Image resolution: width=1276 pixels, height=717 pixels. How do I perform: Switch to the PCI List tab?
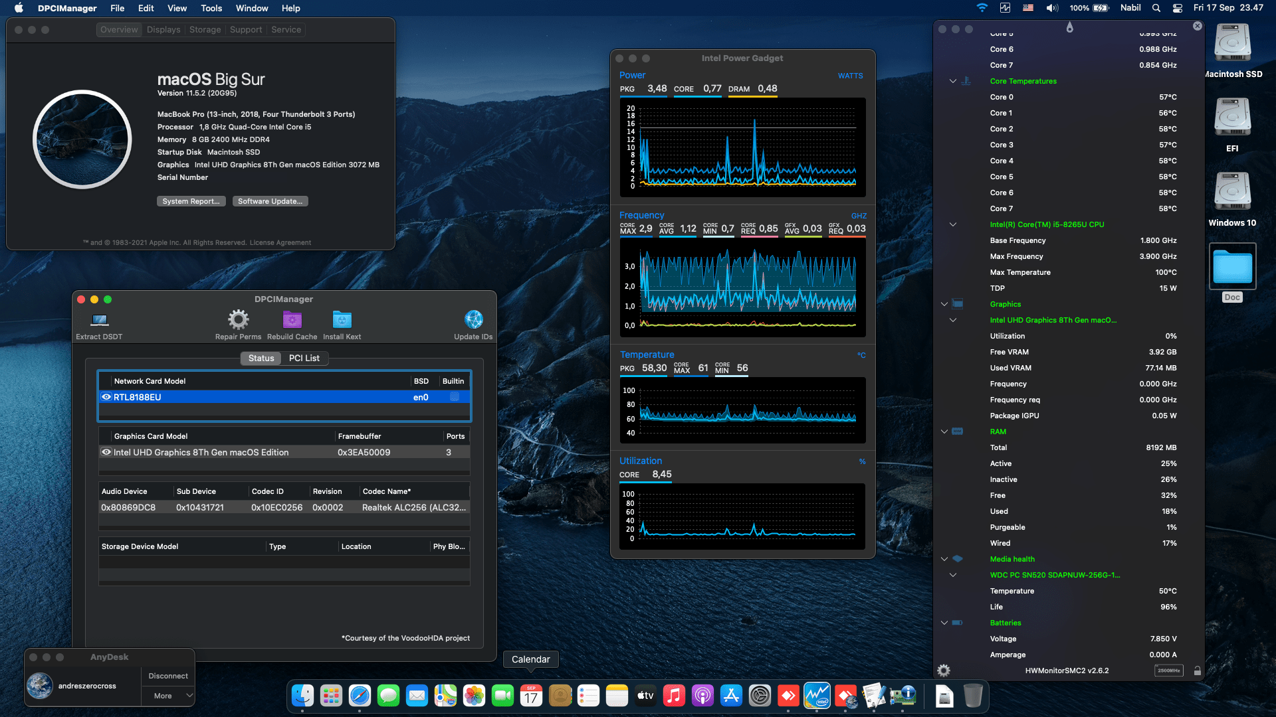pos(304,358)
